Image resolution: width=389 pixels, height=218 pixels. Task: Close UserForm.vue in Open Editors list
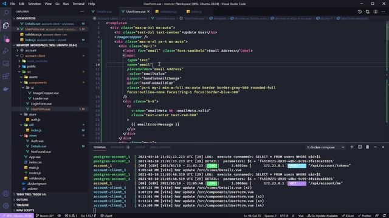(18, 29)
